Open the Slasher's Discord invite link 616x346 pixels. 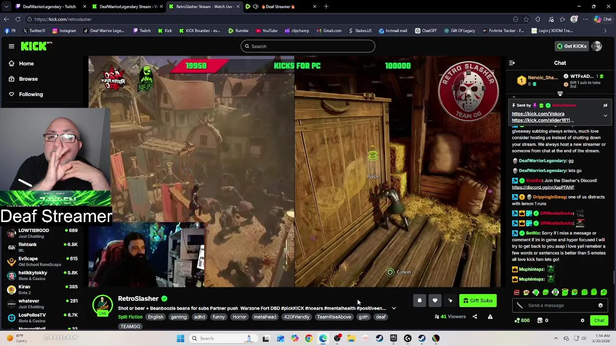[543, 187]
